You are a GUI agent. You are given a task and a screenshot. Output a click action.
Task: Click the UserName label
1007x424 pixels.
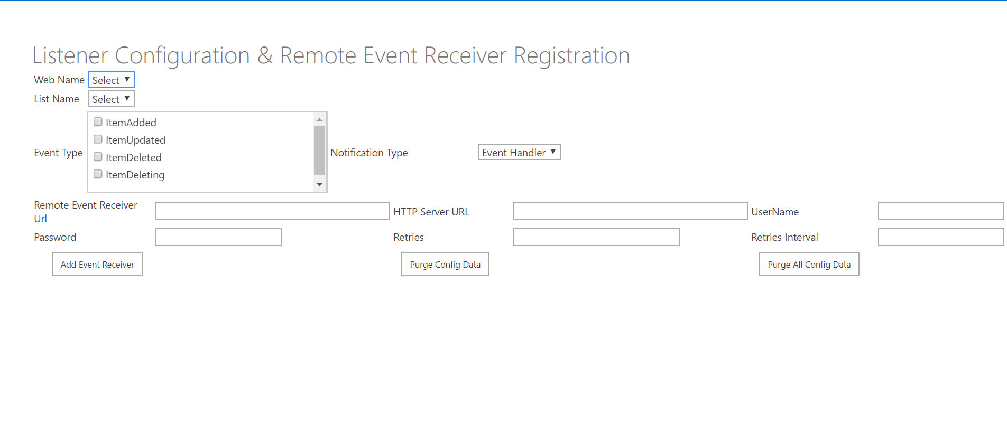tap(775, 212)
